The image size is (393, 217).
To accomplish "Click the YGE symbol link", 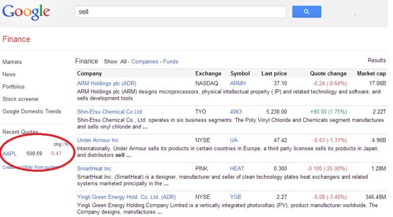I will pos(236,197).
